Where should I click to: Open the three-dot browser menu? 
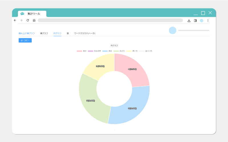pyautogui.click(x=208, y=20)
